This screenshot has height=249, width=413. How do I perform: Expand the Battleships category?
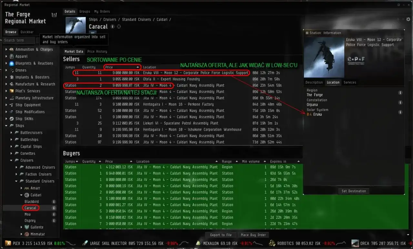tap(12, 139)
